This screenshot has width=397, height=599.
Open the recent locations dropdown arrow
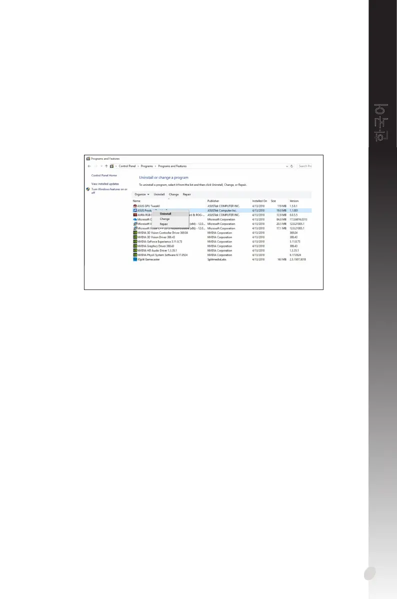[x=101, y=166]
